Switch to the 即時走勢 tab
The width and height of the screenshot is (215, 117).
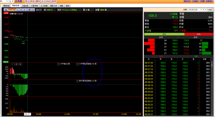(16, 6)
